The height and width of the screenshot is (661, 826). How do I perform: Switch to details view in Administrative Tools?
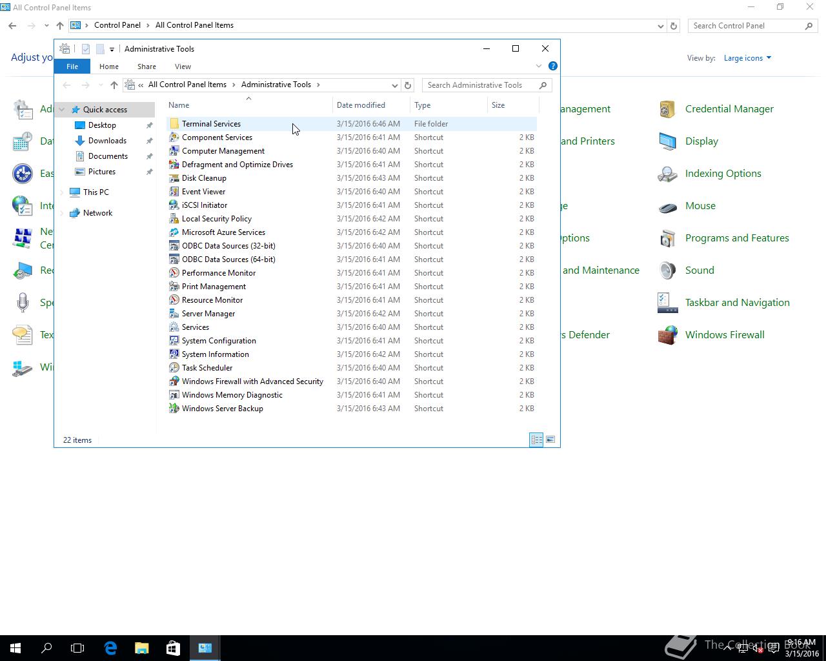[x=536, y=440]
